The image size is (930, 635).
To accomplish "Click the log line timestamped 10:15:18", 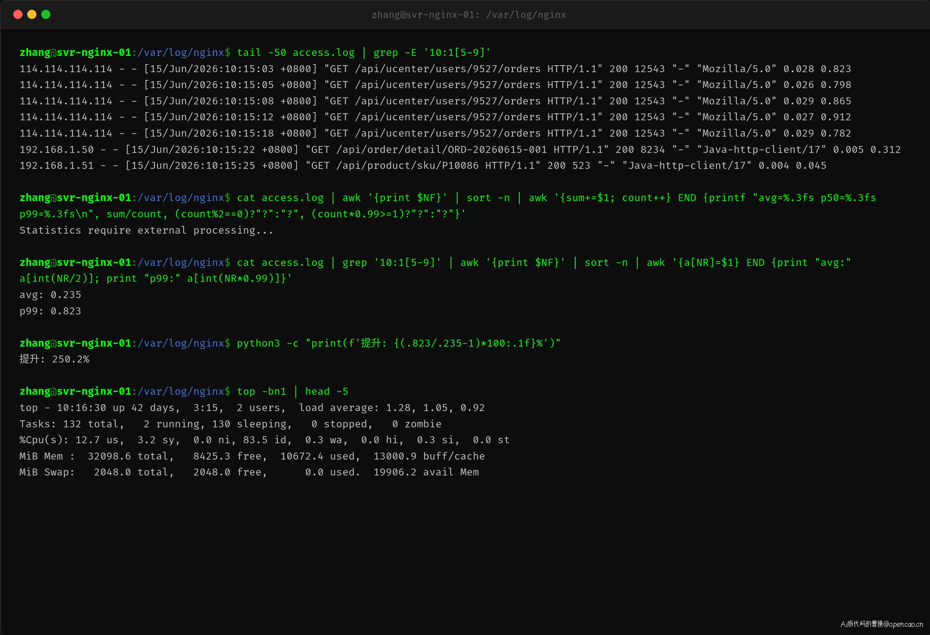I will 436,133.
